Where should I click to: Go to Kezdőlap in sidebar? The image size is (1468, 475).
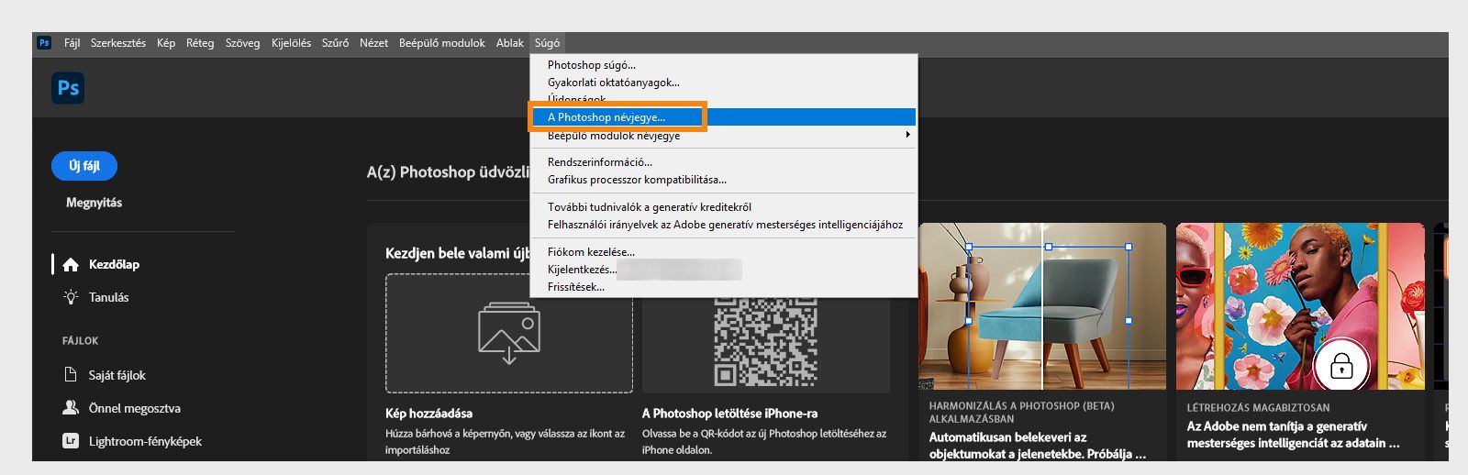(x=114, y=264)
